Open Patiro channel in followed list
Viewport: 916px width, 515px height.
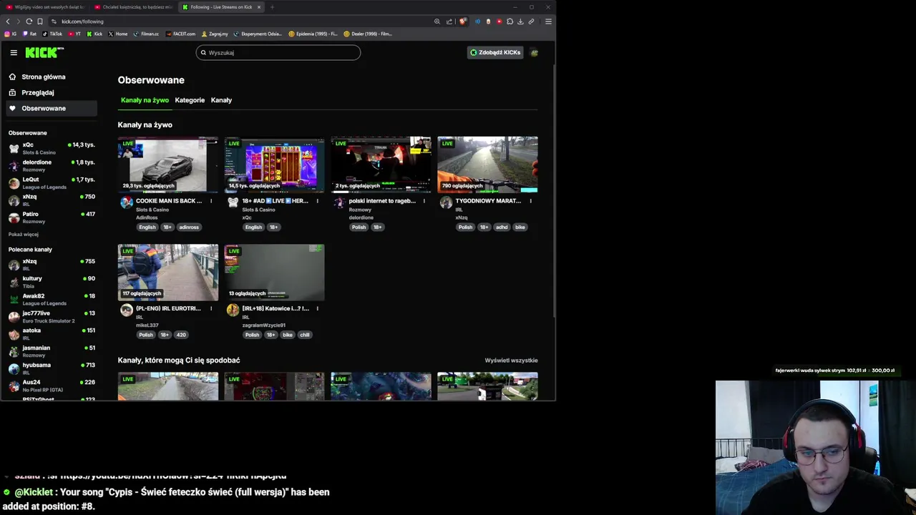pos(52,217)
